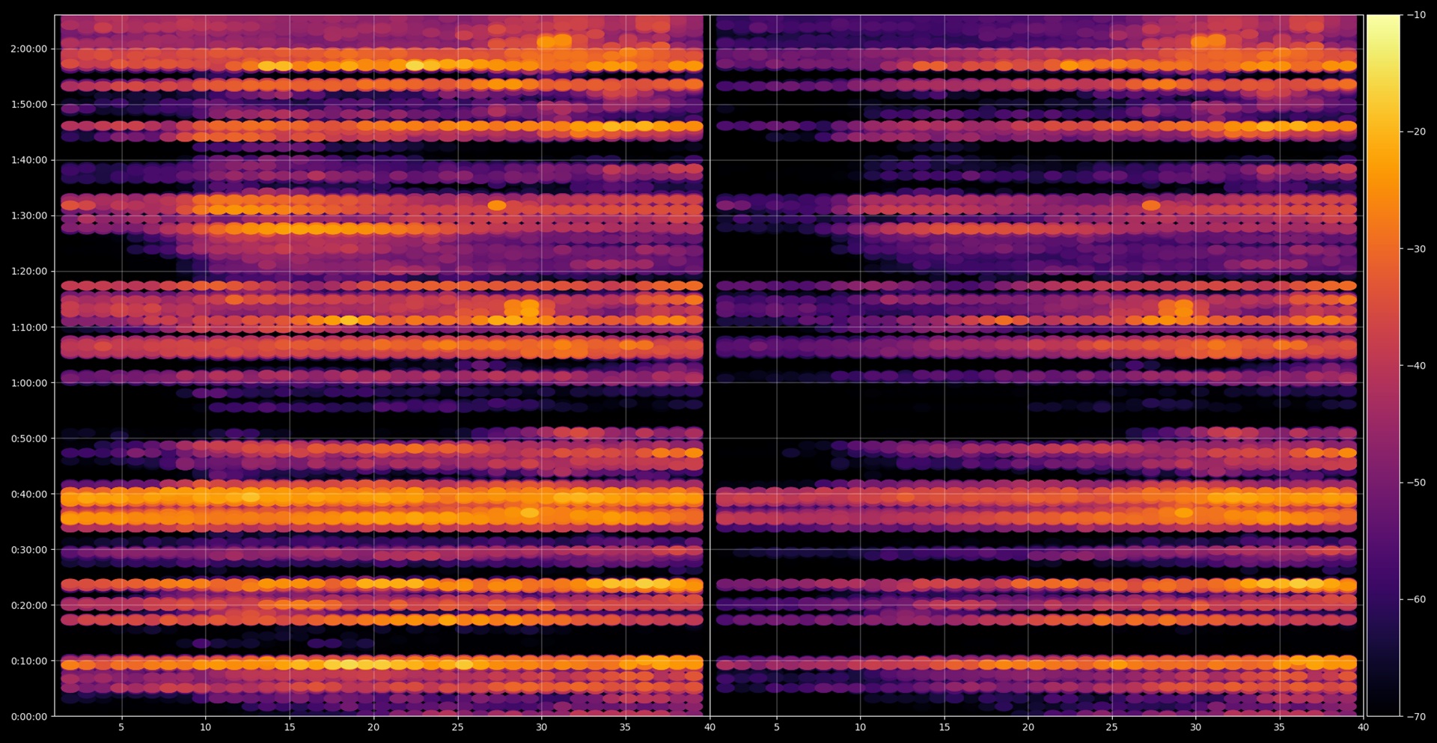
Task: Click x-axis label 35 under left heatmap
Action: (x=626, y=727)
